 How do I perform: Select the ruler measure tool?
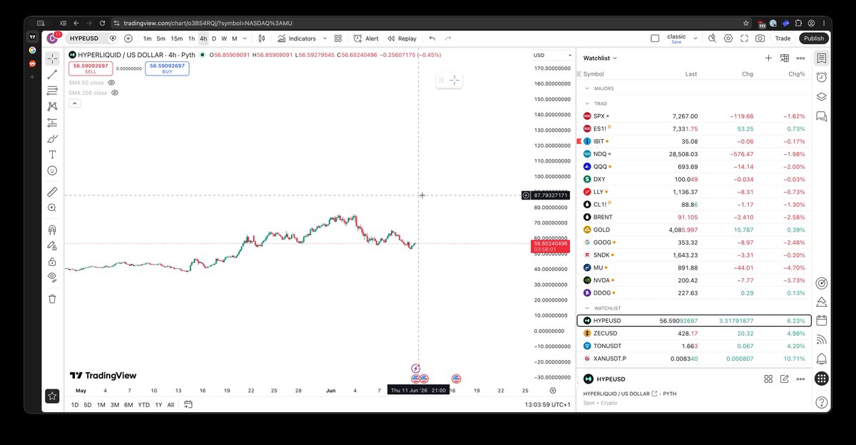[52, 192]
